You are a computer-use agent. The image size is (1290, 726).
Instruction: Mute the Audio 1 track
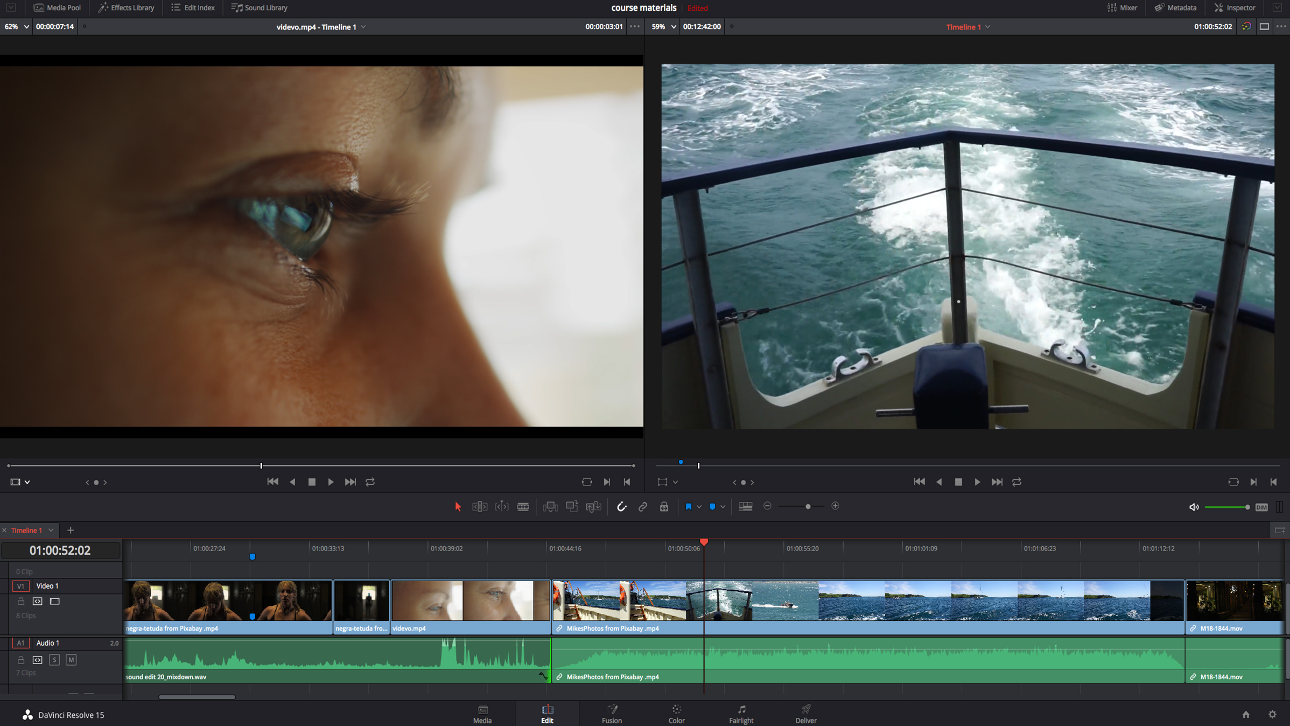[71, 660]
